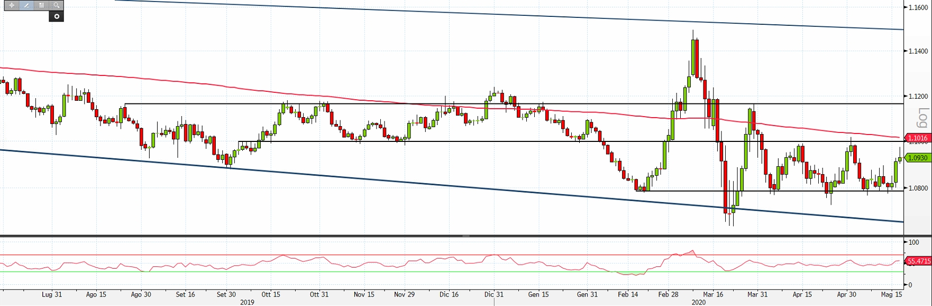
Task: Toggle the Log scale label on price axis
Action: click(x=923, y=118)
